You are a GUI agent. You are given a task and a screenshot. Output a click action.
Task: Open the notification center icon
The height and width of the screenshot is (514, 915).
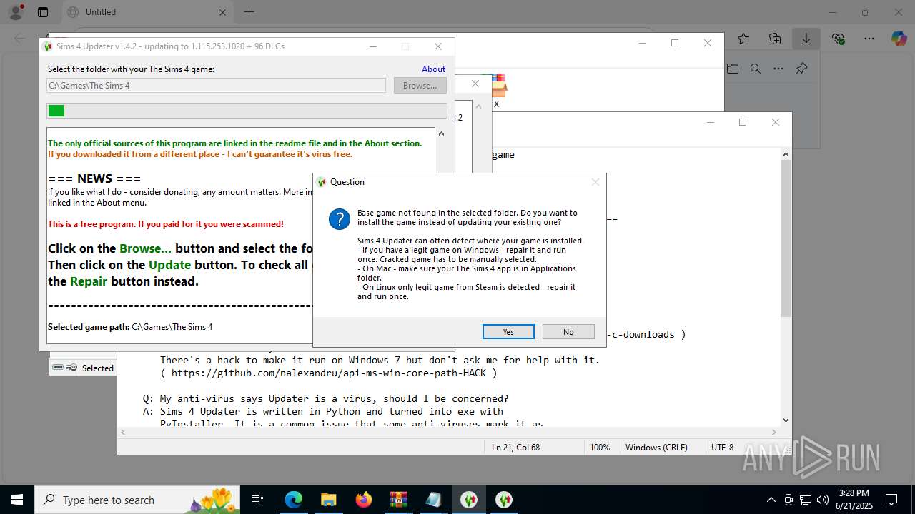click(x=891, y=500)
